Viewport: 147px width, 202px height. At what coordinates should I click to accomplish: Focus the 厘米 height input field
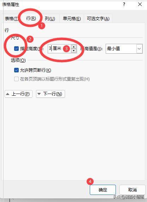pos(59,49)
